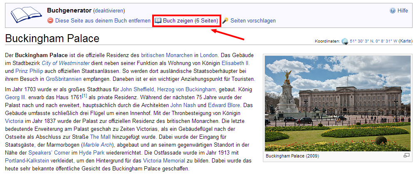The width and height of the screenshot is (418, 175).
Task: Deactivate the Buchgenerator via deaktivieren link
Action: click(x=109, y=11)
